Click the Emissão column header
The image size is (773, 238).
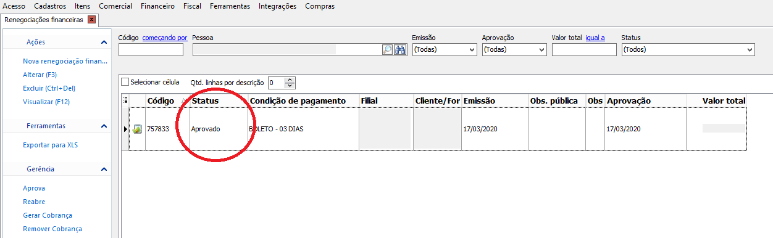click(495, 101)
